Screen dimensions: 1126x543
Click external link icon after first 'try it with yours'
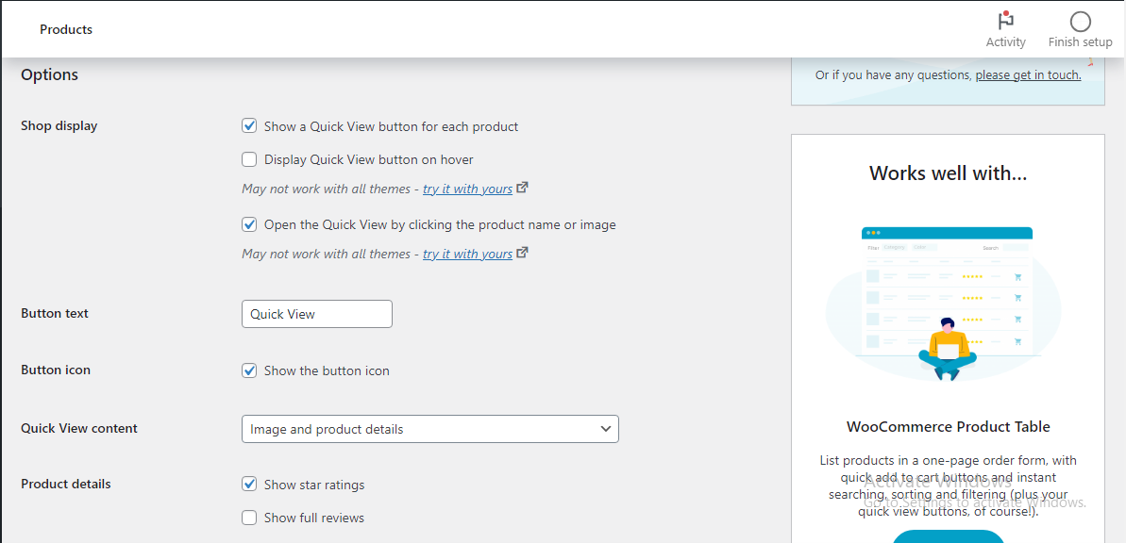(x=523, y=188)
